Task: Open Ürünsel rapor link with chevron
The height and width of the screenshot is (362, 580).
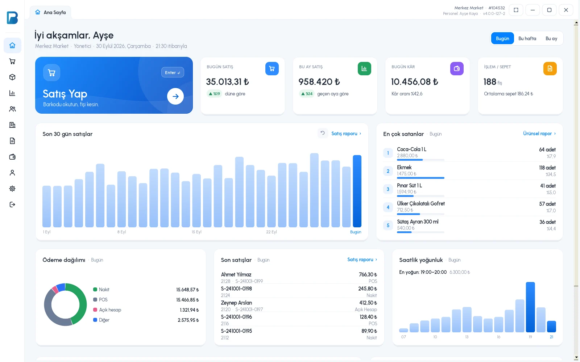Action: [539, 134]
